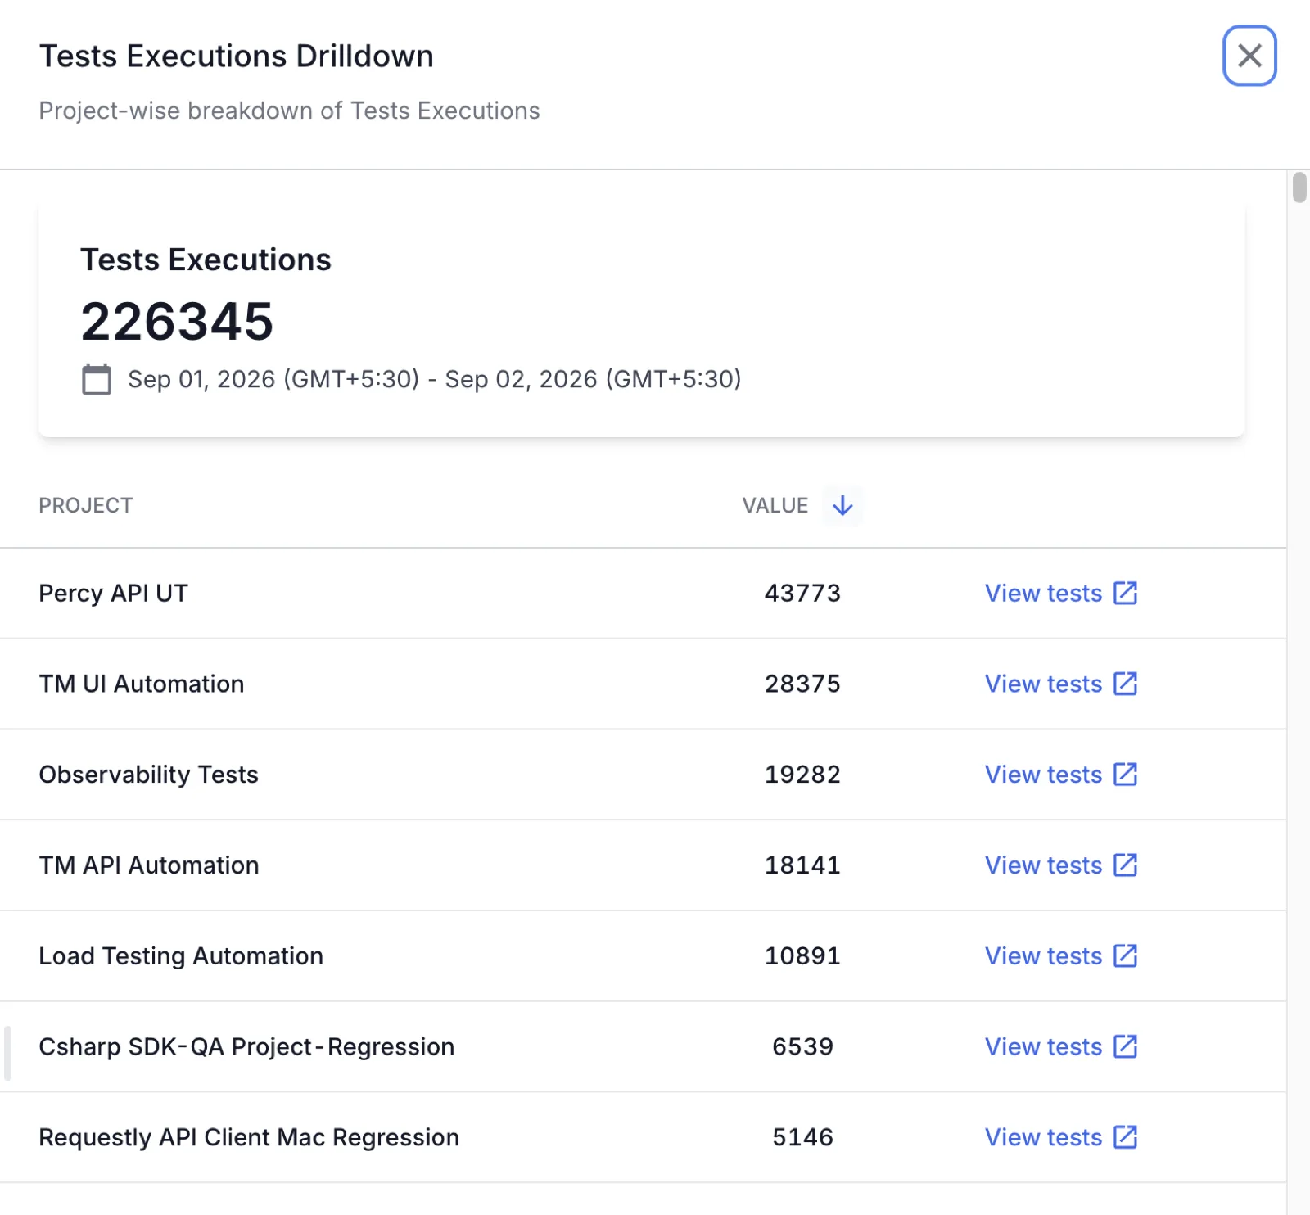Close the Tests Executions Drilldown dialog
1310x1215 pixels.
click(x=1249, y=56)
